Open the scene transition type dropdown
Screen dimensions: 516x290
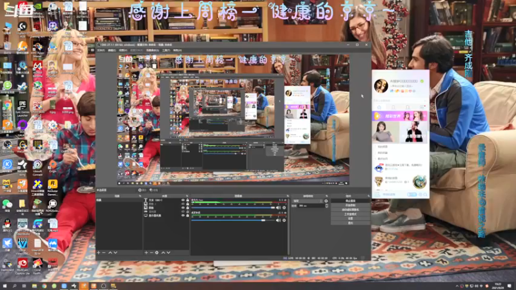(308, 201)
